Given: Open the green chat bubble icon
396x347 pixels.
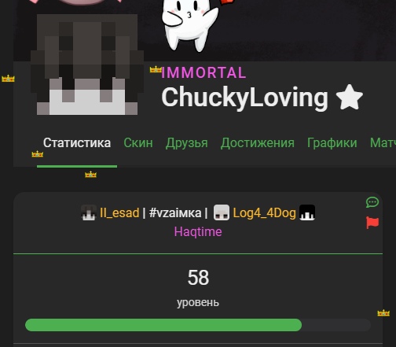Looking at the screenshot, I should [372, 202].
